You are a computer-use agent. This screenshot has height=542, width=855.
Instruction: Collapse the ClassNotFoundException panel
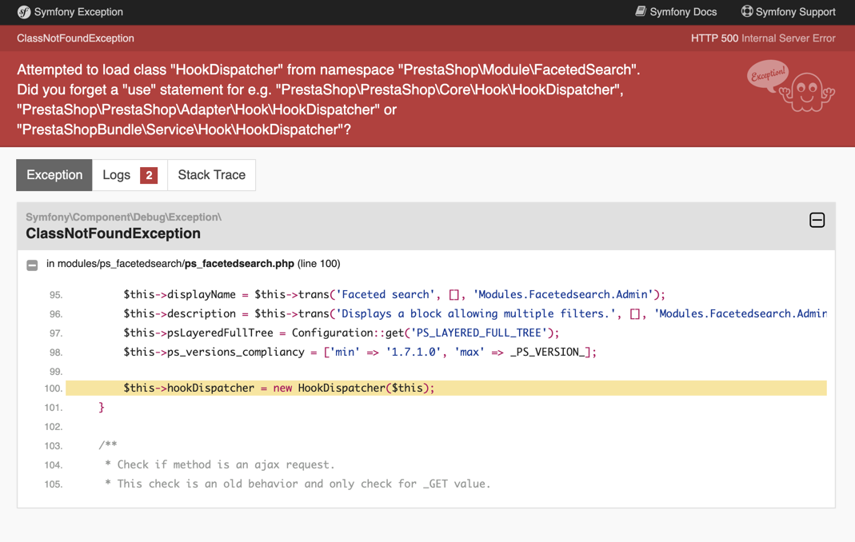point(817,221)
